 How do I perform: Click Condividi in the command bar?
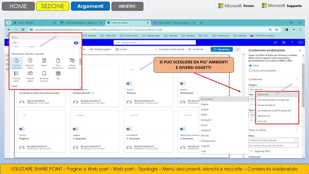click(196, 49)
